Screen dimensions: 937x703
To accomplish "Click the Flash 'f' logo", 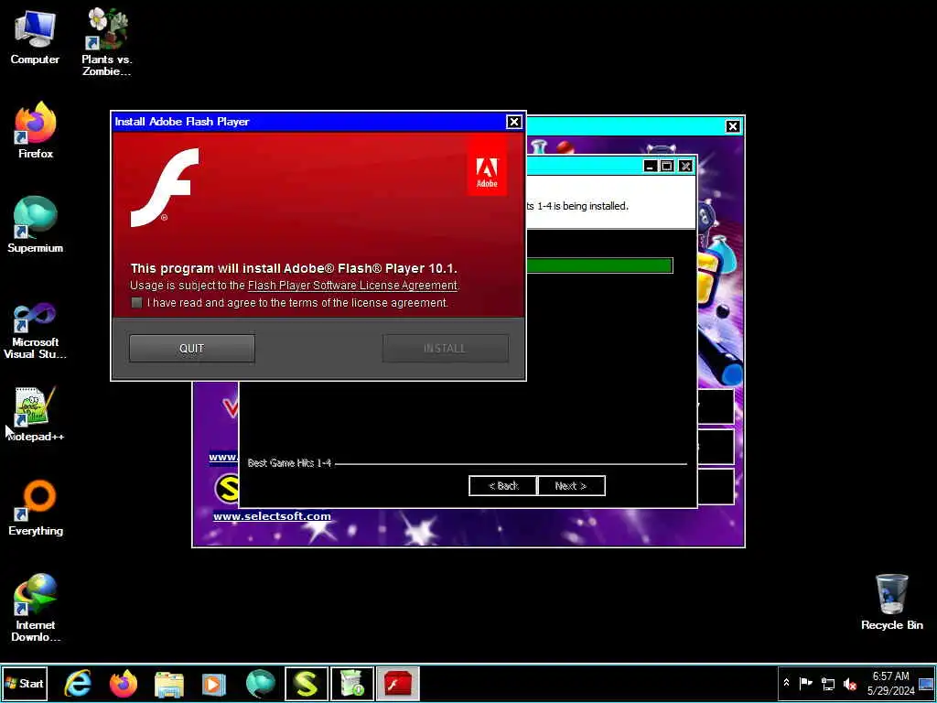I will [165, 188].
